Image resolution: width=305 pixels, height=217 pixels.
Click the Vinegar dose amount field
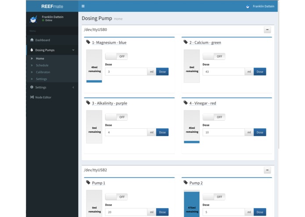pos(223,132)
